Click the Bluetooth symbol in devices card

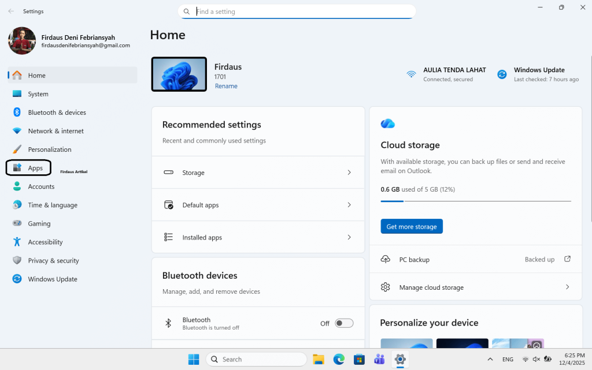click(x=168, y=323)
